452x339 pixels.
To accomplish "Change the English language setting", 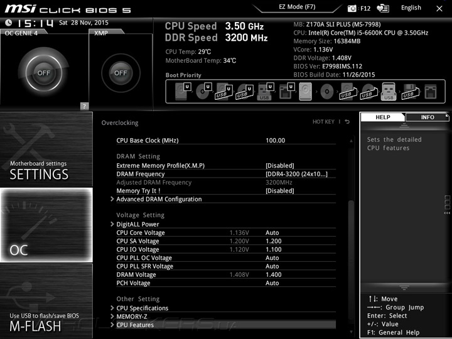I will pos(411,8).
